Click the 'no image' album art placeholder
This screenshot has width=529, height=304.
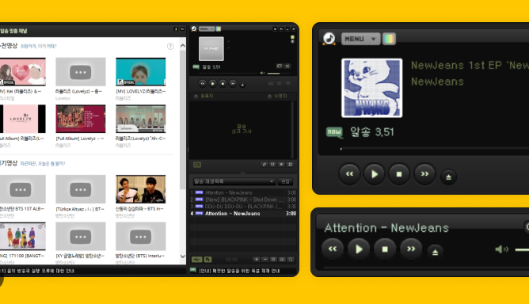pyautogui.click(x=211, y=48)
